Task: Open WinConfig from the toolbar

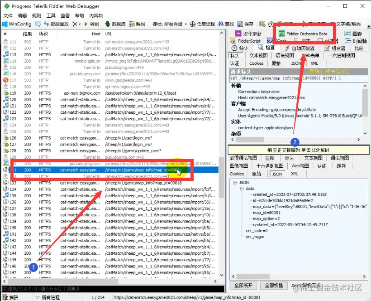Action: click(17, 24)
